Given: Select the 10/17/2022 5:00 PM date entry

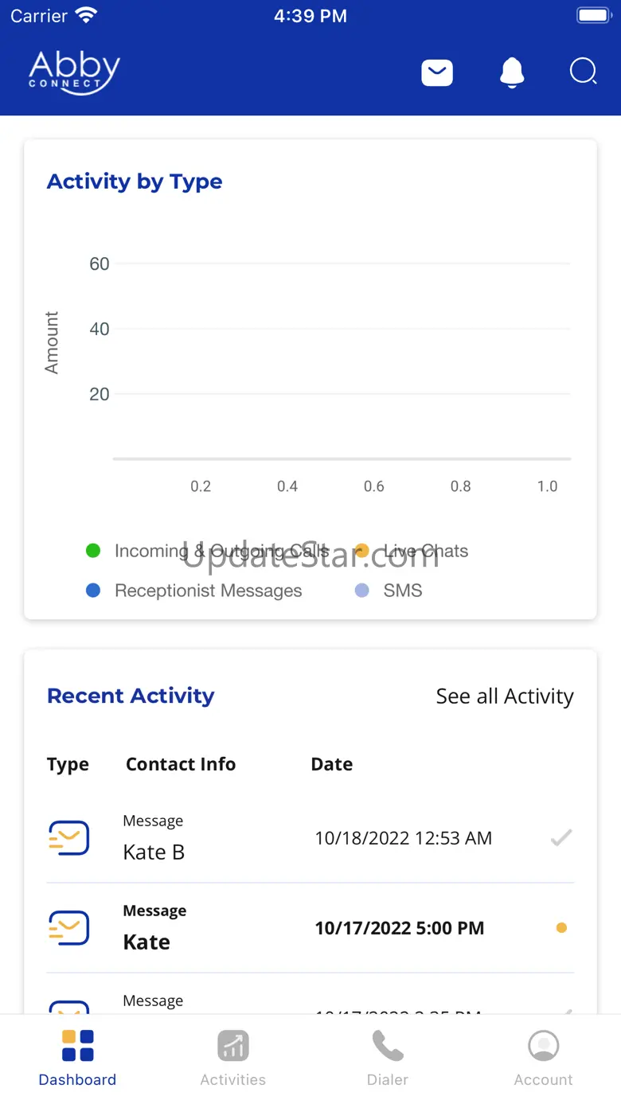Looking at the screenshot, I should (400, 928).
